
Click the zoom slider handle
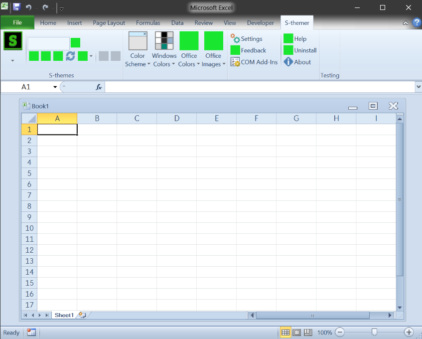(374, 332)
